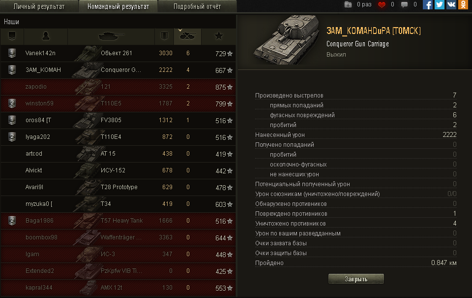Select zapodio row with tank 121
This screenshot has height=298, width=472.
tap(118, 87)
